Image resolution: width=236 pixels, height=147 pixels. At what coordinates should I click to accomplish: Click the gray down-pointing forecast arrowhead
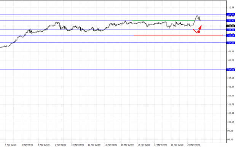tap(199, 18)
